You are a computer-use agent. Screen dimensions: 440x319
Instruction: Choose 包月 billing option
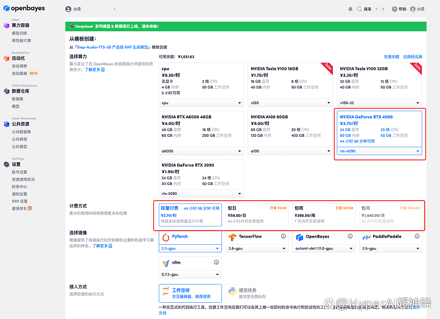[x=391, y=215]
